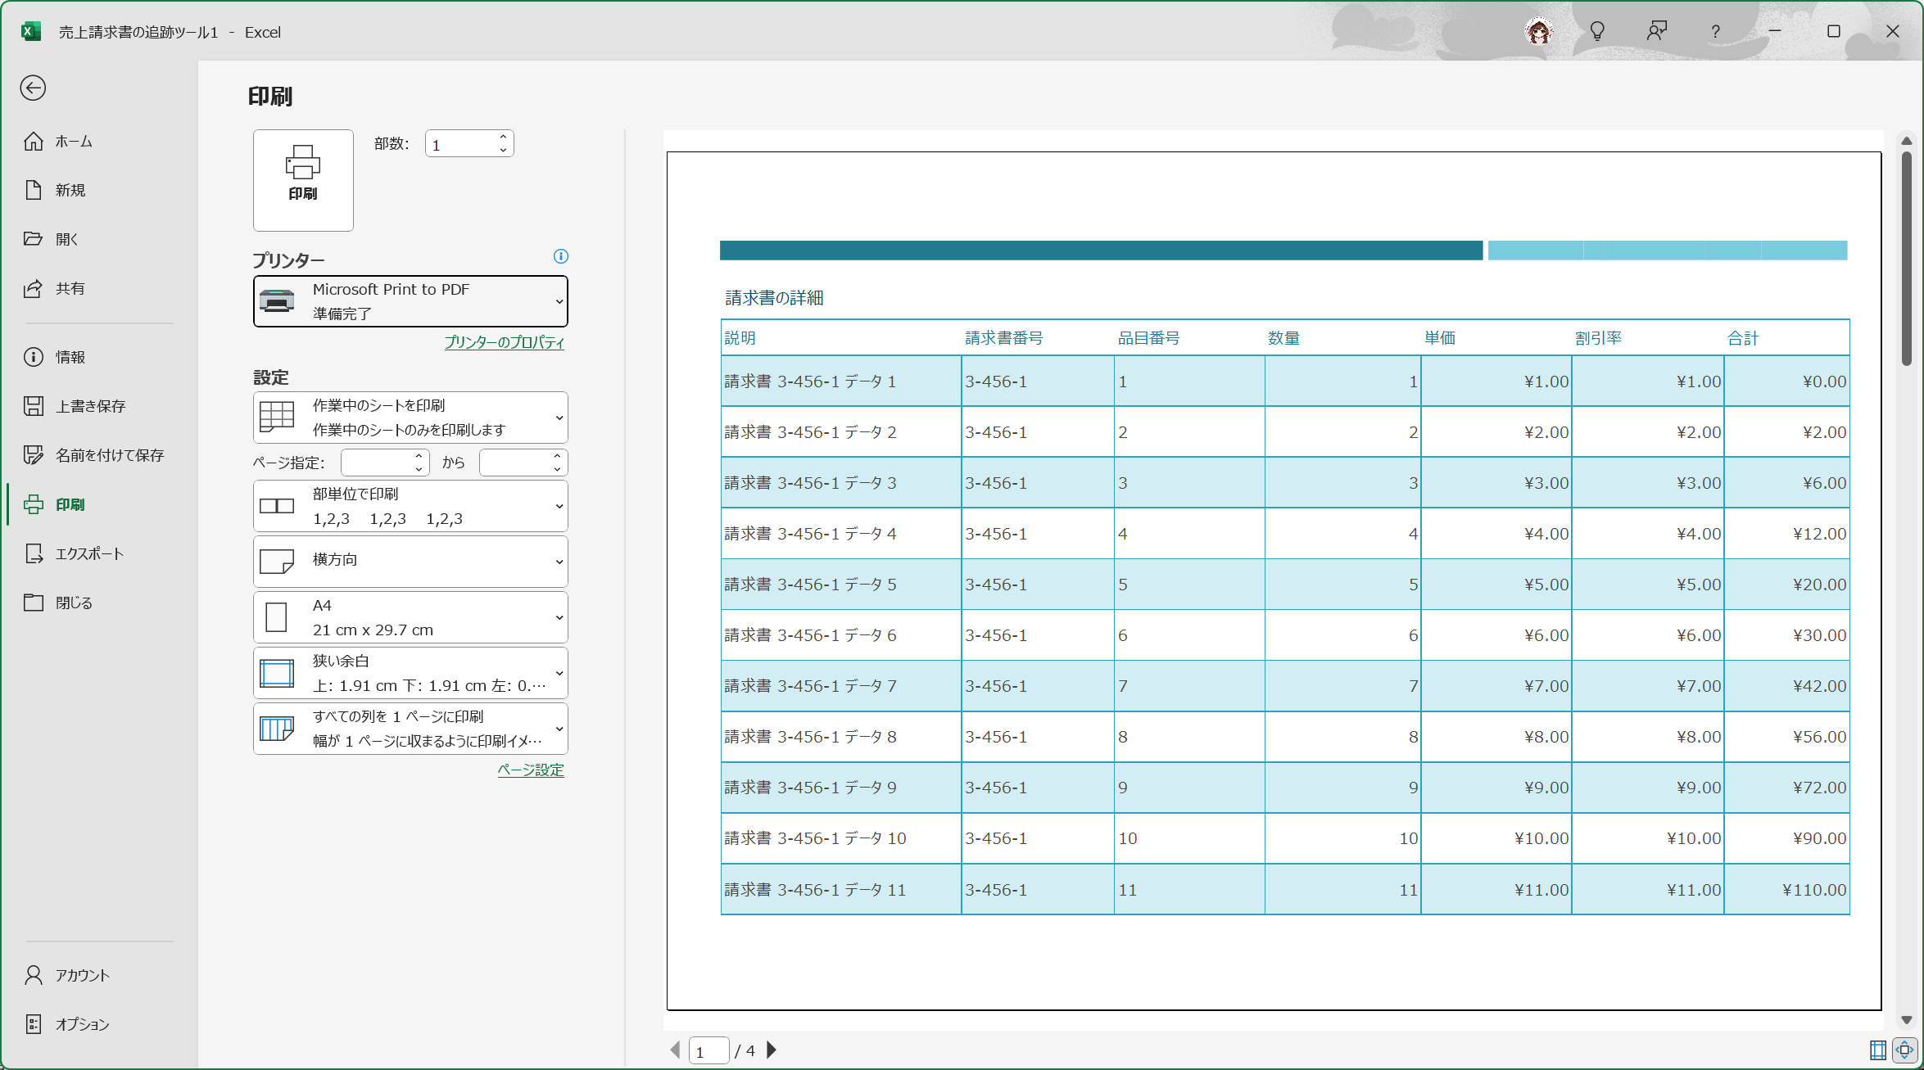Open すべての列を1ページに印刷 scaling dropdown
This screenshot has width=1924, height=1070.
pos(410,729)
